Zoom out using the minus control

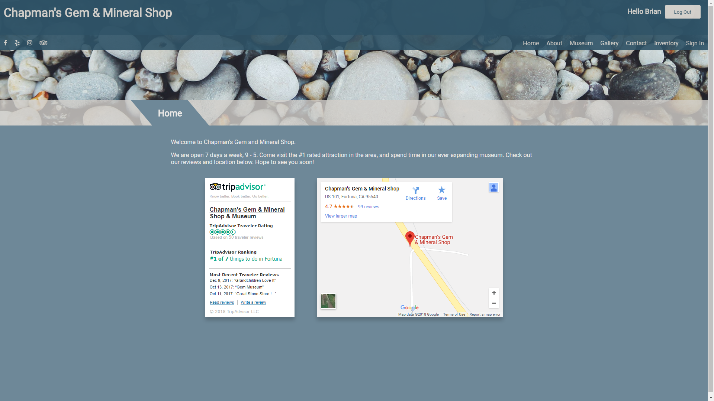[x=494, y=303]
